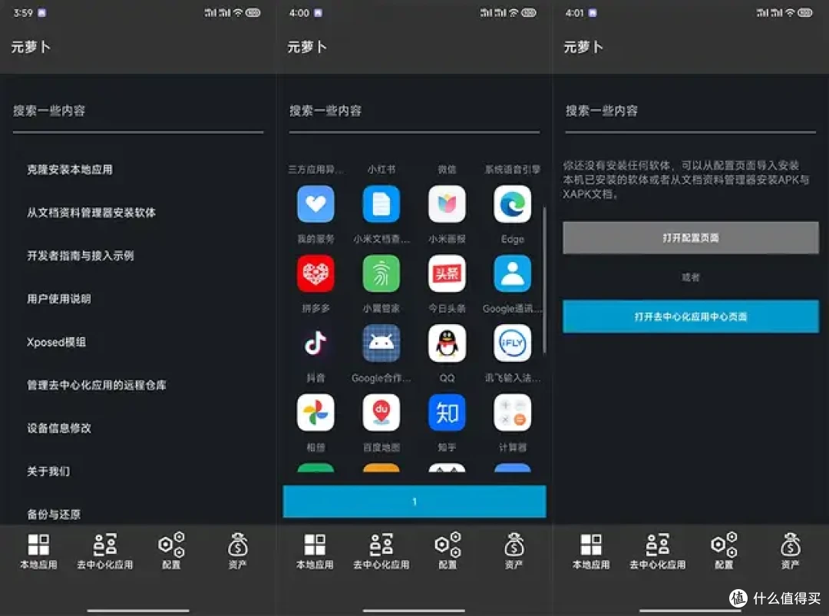Open the Google合作 Android robot icon
829x616 pixels.
point(381,343)
